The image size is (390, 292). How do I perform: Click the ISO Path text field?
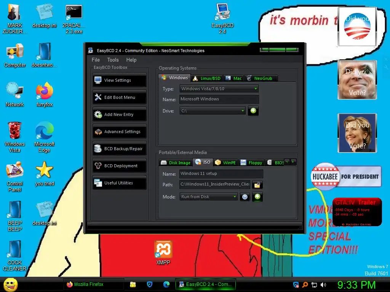pos(215,184)
